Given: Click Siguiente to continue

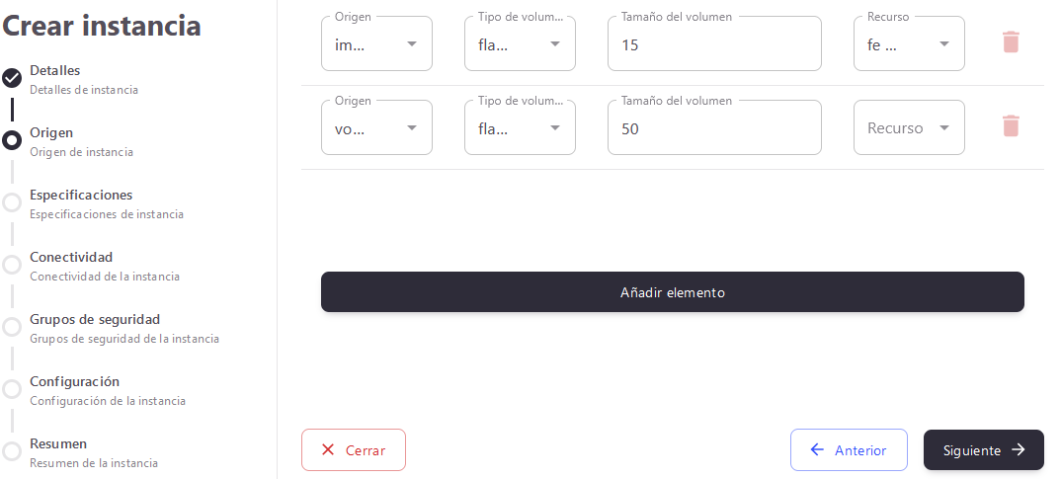Looking at the screenshot, I should pos(983,450).
